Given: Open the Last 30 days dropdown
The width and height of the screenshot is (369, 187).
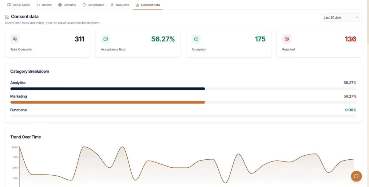Looking at the screenshot, I should coord(341,18).
